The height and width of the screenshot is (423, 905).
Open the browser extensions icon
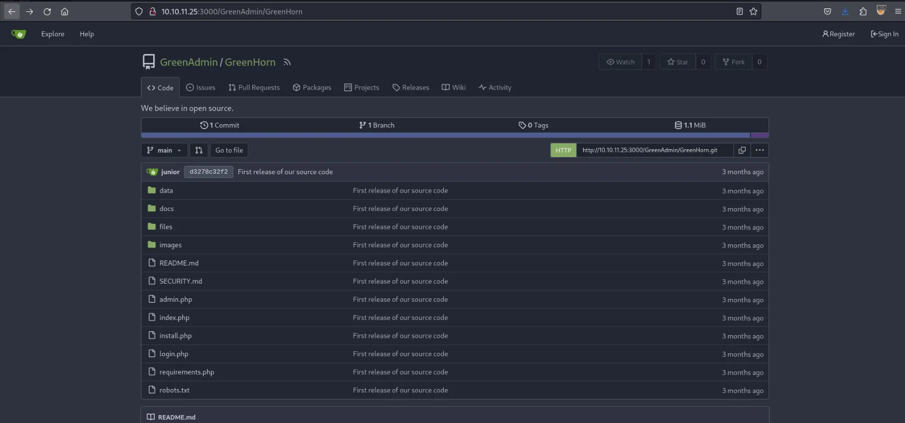(863, 12)
